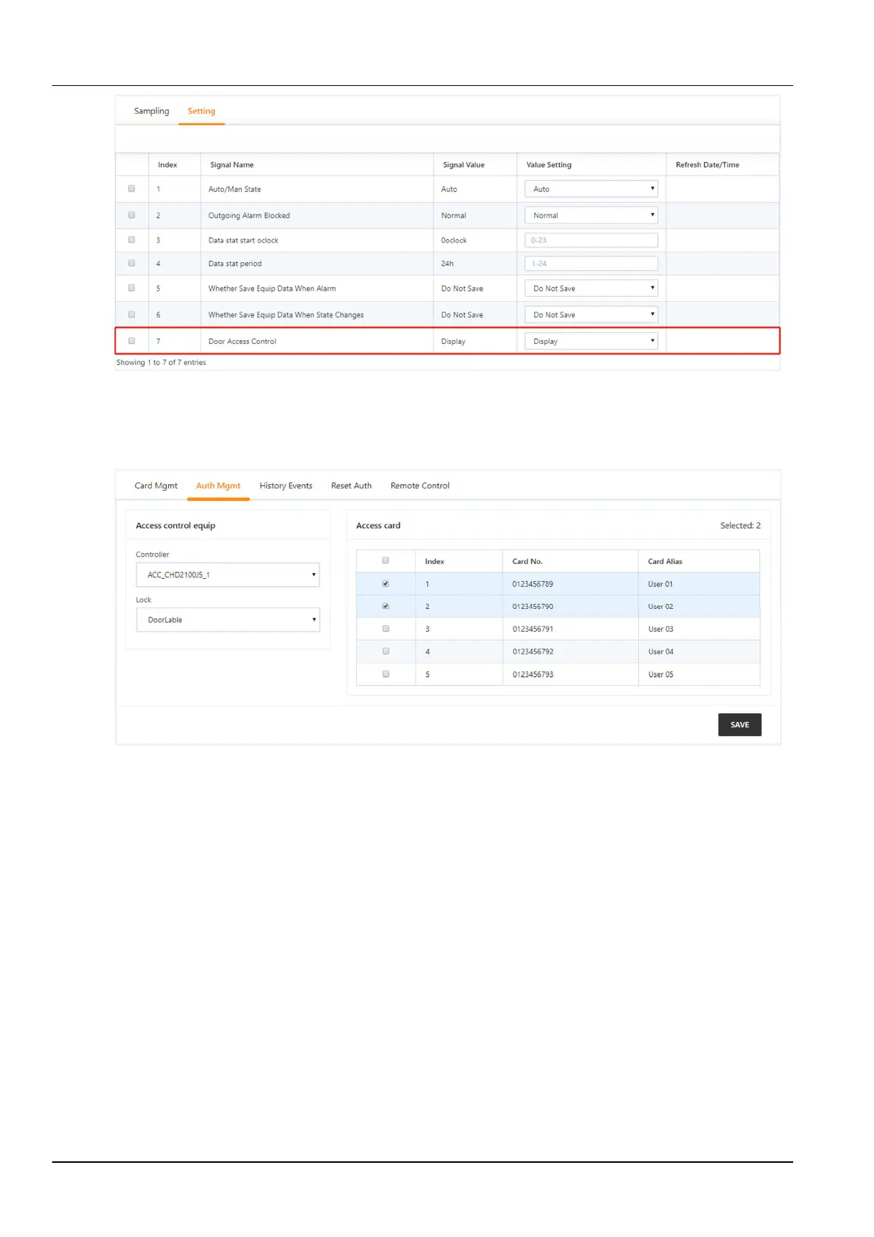
Task: Open Door Access Control Display dropdown
Action: (x=591, y=341)
